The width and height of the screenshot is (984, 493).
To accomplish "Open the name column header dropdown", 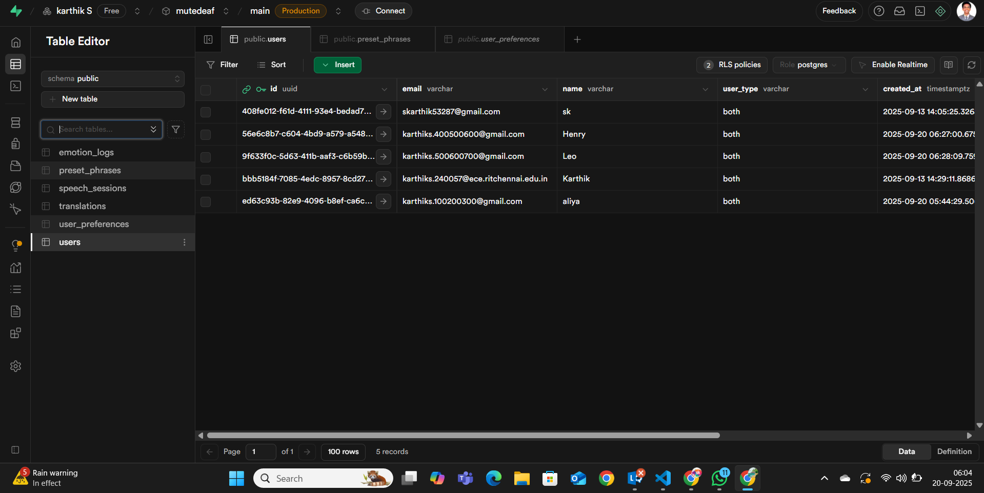I will [x=705, y=89].
